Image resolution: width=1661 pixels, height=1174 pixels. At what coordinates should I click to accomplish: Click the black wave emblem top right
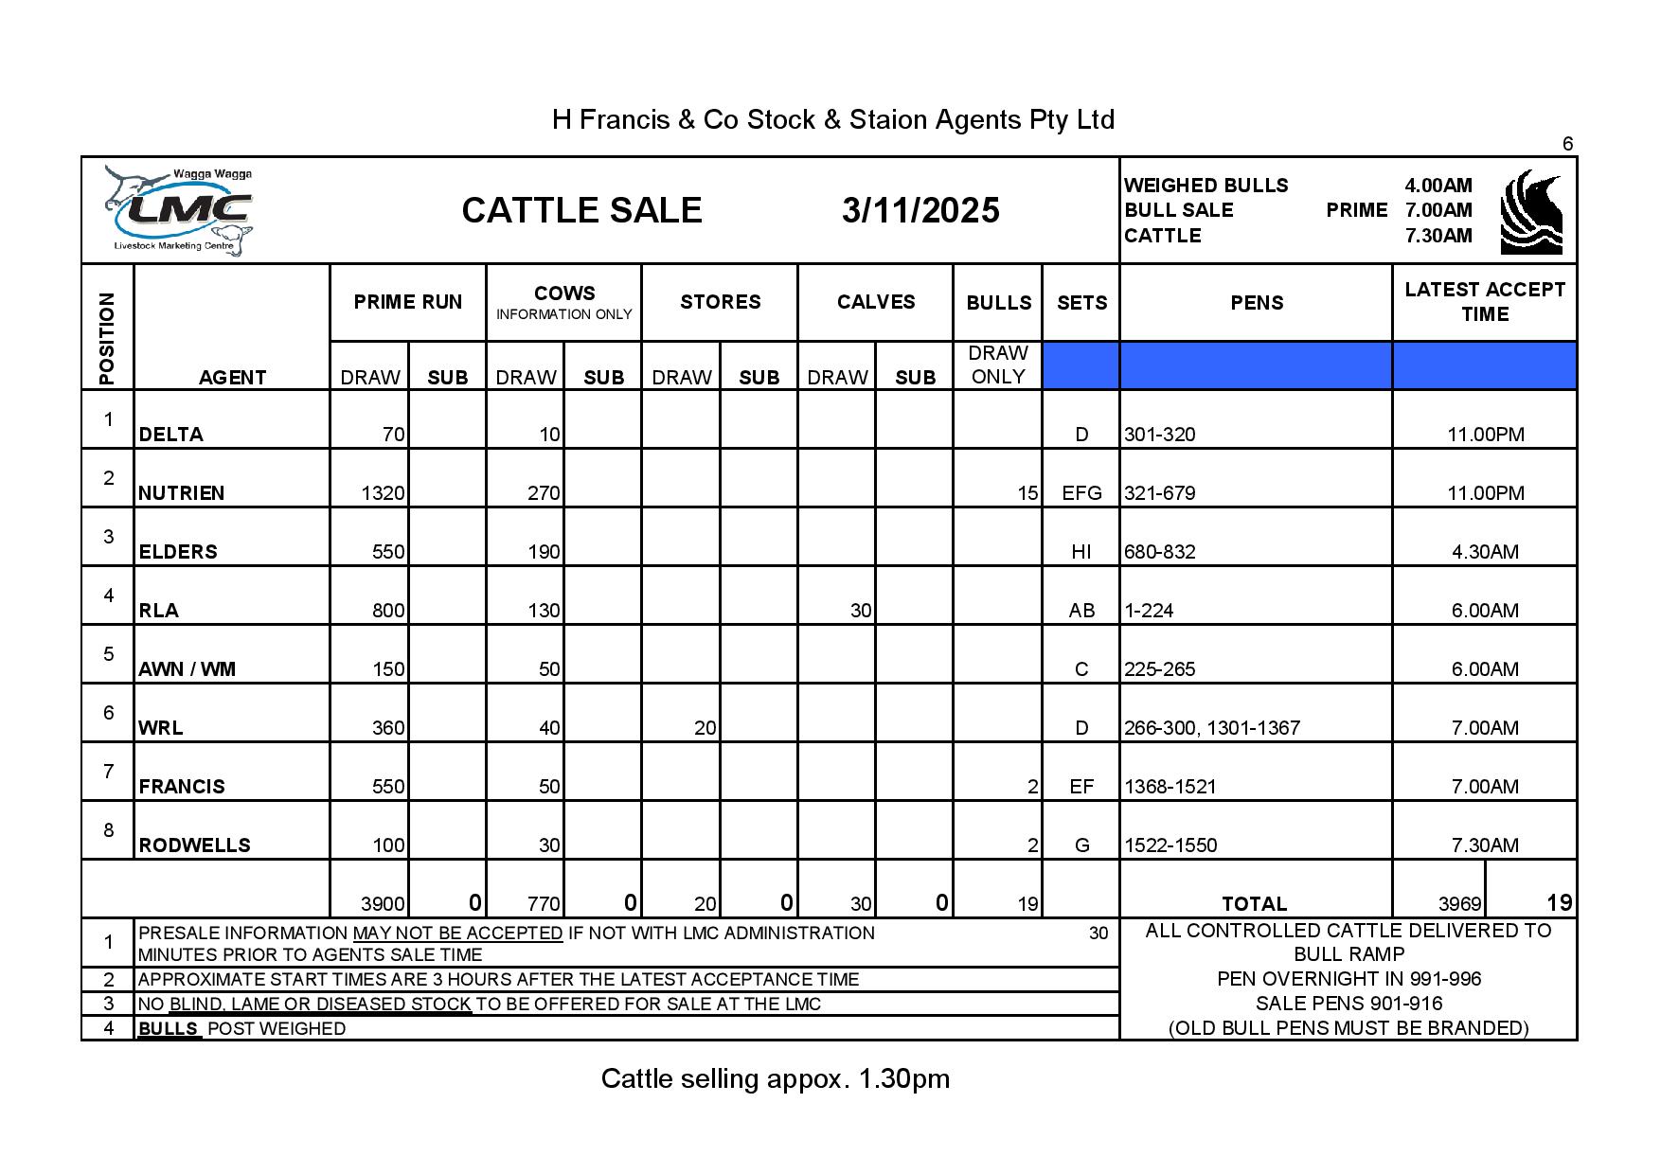[x=1531, y=212]
